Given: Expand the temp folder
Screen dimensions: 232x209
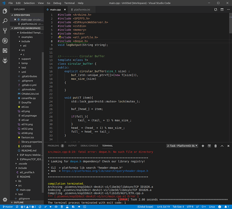Looking at the screenshot, I should tap(25, 63).
